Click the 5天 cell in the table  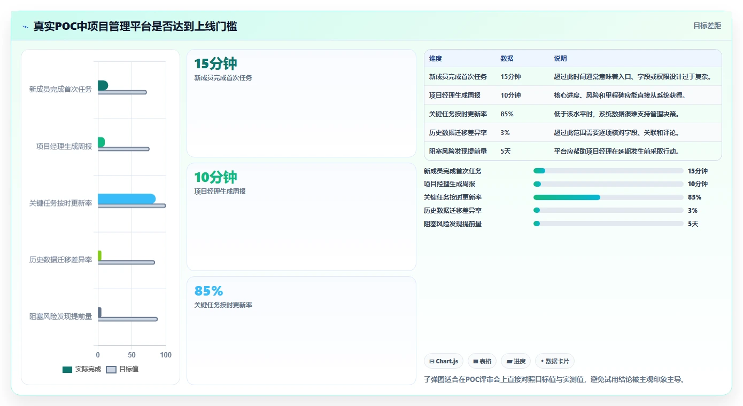pos(506,151)
